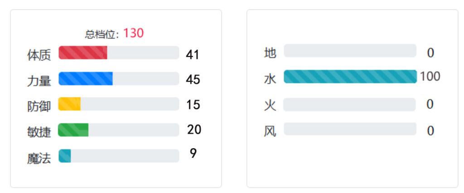Click the 地 element label

270,53
